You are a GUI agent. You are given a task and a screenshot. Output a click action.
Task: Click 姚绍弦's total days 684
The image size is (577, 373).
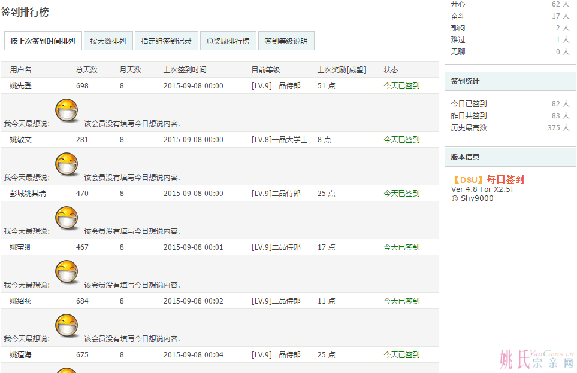[82, 301]
